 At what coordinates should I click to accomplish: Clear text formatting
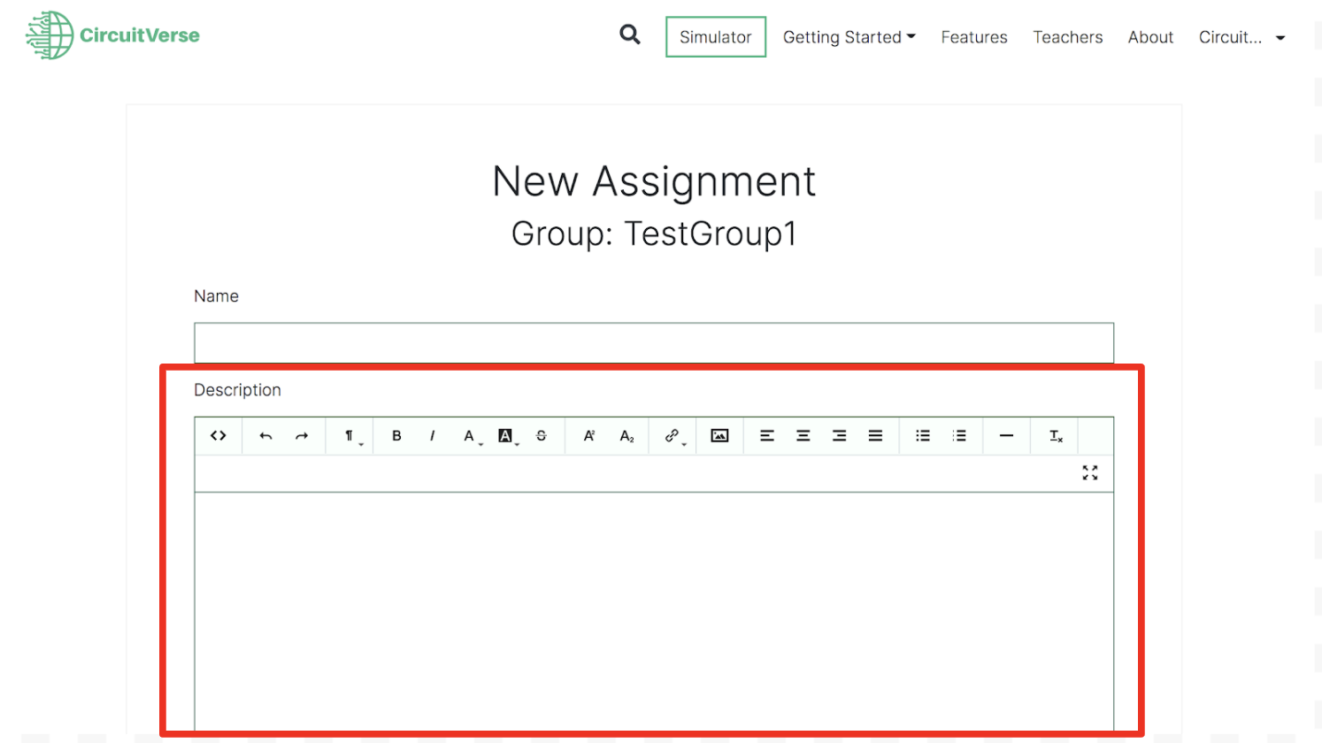pyautogui.click(x=1056, y=436)
